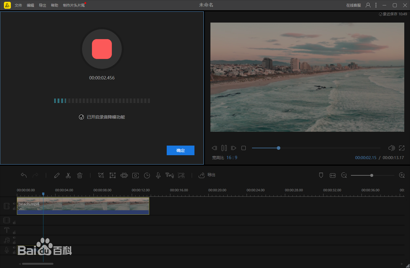Image resolution: width=410 pixels, height=268 pixels.
Task: Select the crop tool in toolbar
Action: (101, 175)
